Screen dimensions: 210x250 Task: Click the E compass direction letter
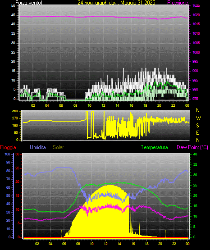(197, 132)
